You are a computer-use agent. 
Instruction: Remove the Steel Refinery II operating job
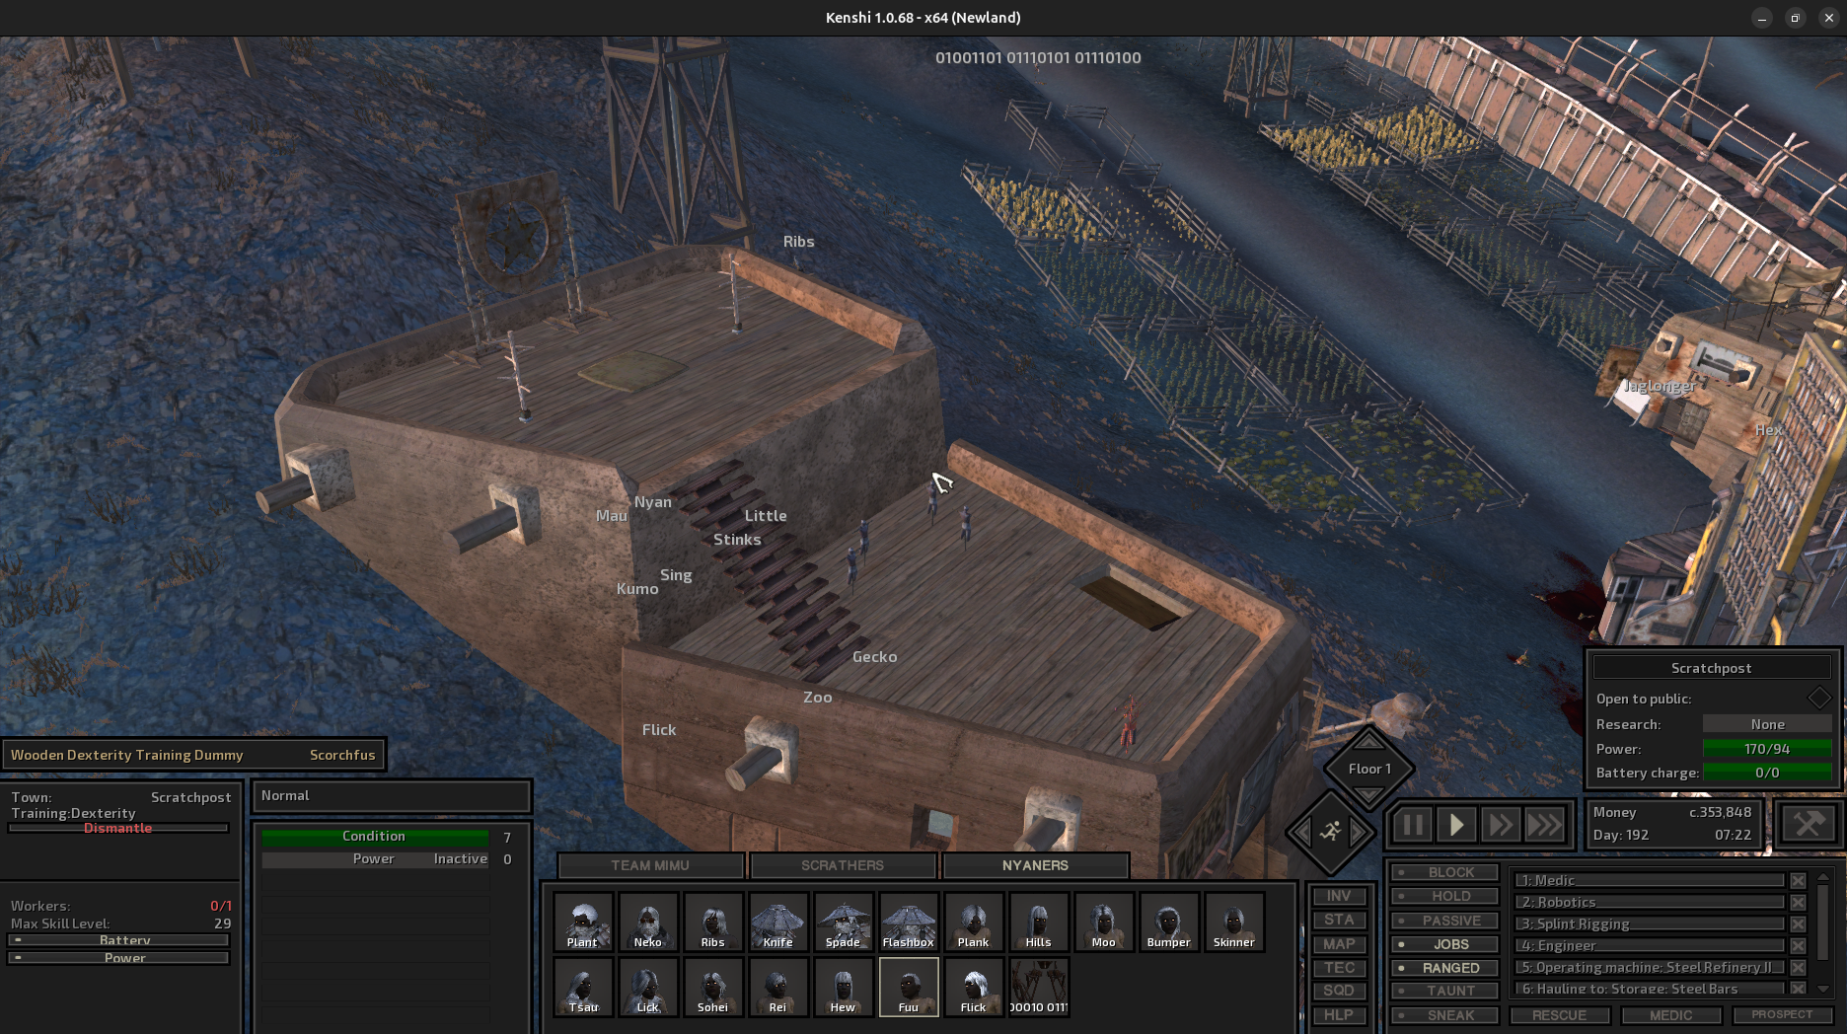1798,968
